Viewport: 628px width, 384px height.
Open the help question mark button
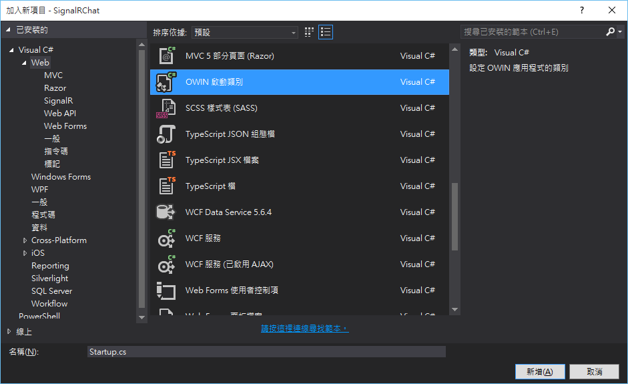(582, 11)
